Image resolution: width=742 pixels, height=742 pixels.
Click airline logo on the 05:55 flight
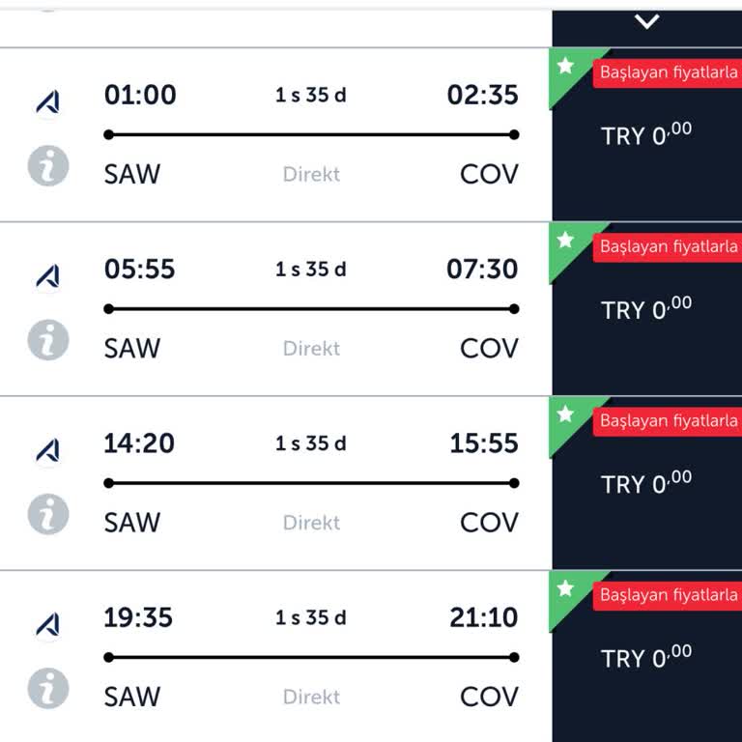pos(47,276)
